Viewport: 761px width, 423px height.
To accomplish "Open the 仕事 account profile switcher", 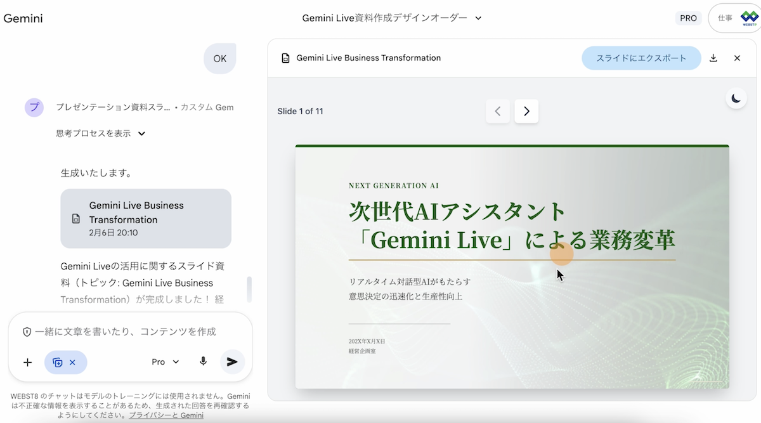I will (x=736, y=18).
